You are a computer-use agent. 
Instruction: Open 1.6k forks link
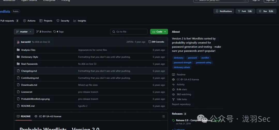coord(180,99)
